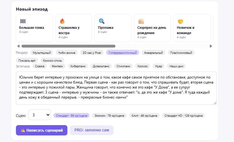The width and height of the screenshot is (234, 142).
Task: Select Стандарт HD · 129 кр/сцена option
Action: pos(183,115)
